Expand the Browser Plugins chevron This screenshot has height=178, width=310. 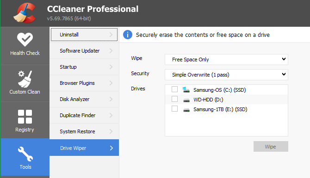111,83
